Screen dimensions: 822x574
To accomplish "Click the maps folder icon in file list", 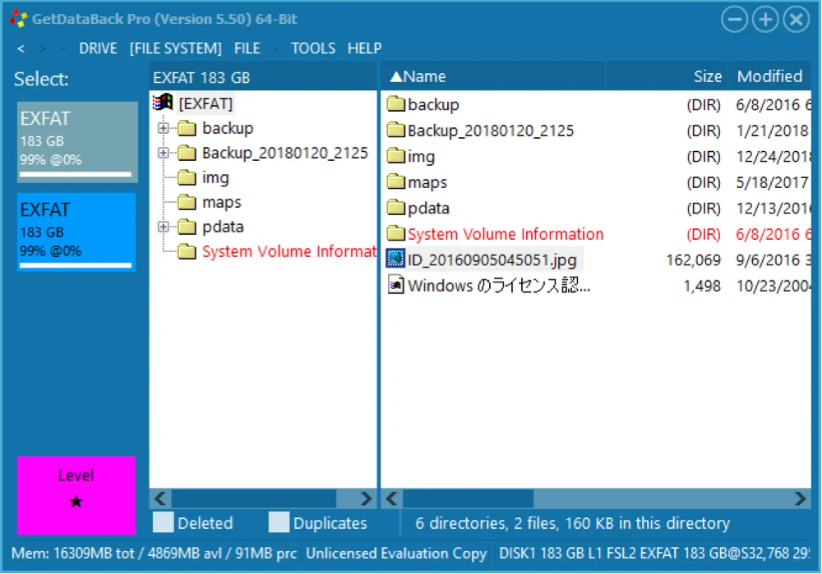I will point(396,181).
